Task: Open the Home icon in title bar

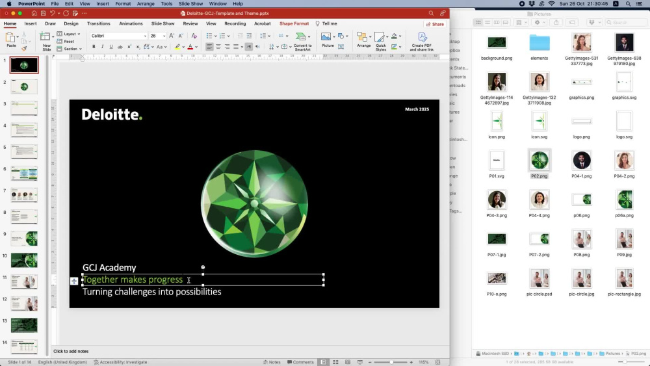Action: (34, 13)
